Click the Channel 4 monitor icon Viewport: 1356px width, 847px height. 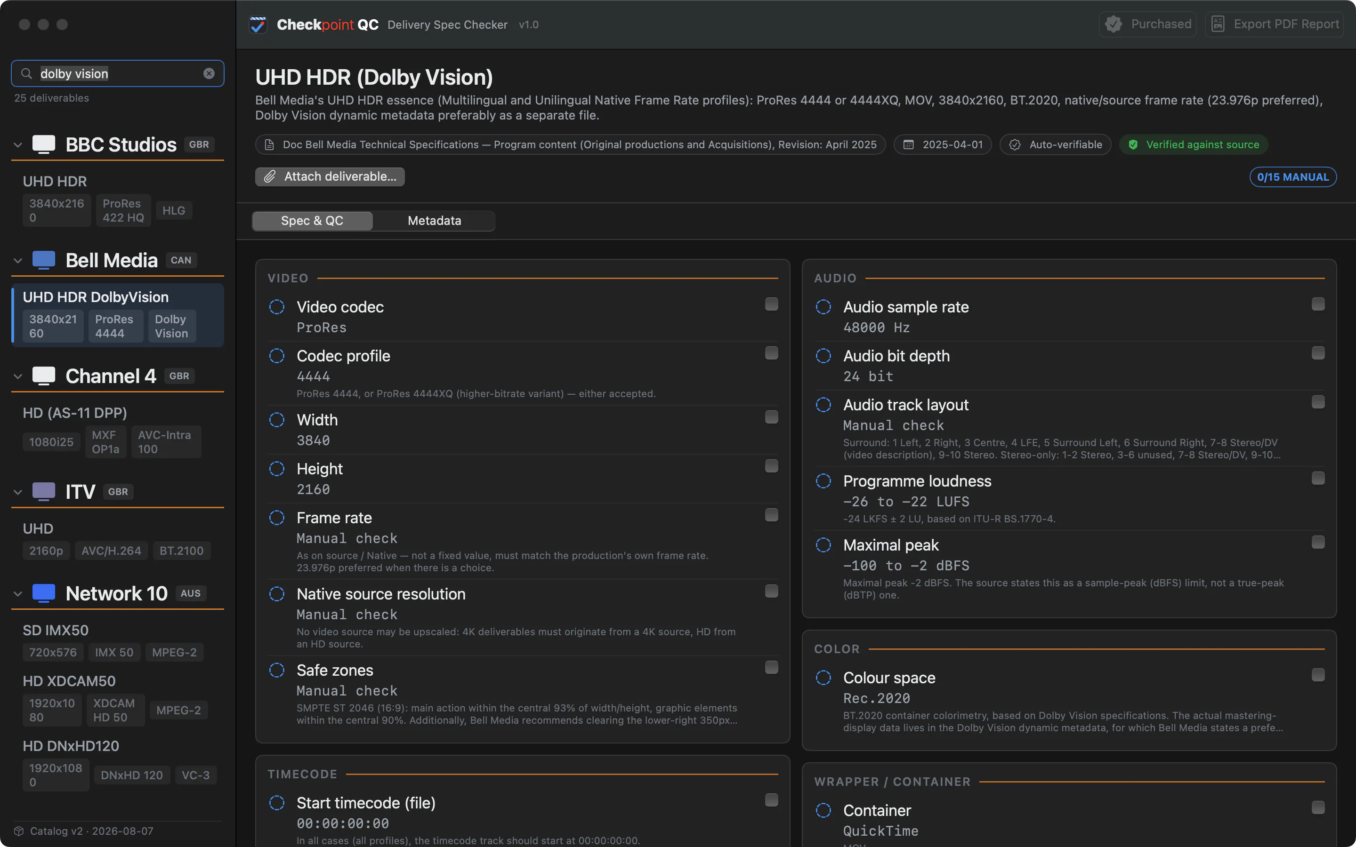(44, 376)
